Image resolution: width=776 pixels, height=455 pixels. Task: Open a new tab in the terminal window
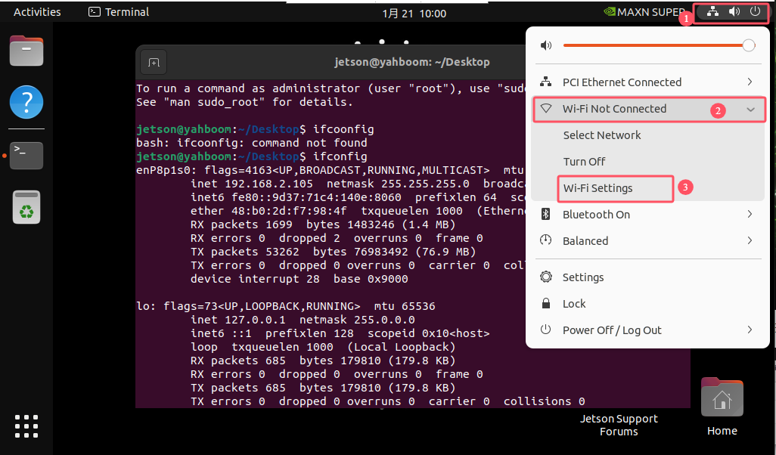[x=154, y=62]
